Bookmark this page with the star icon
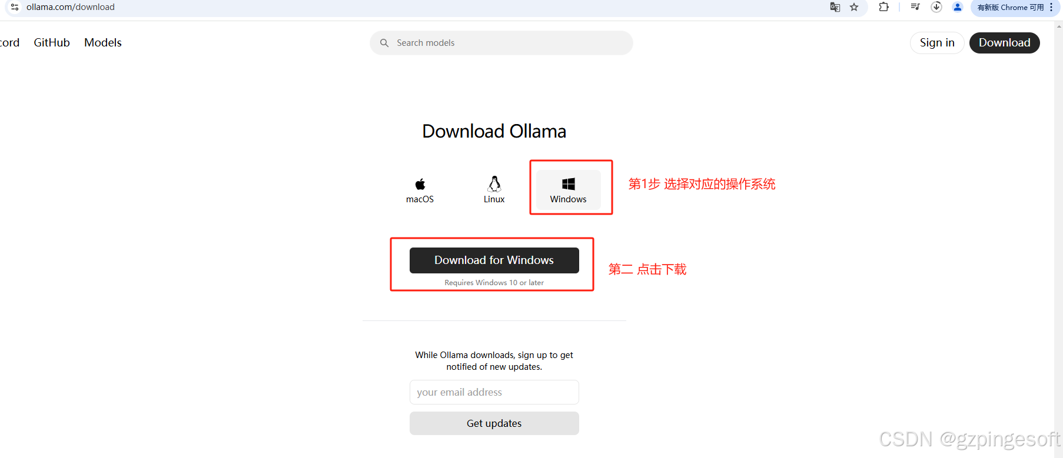 pos(854,7)
